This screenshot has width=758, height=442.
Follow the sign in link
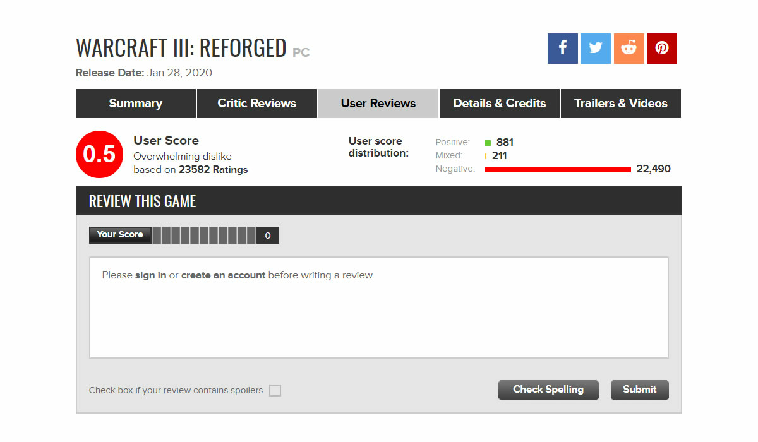pyautogui.click(x=151, y=275)
